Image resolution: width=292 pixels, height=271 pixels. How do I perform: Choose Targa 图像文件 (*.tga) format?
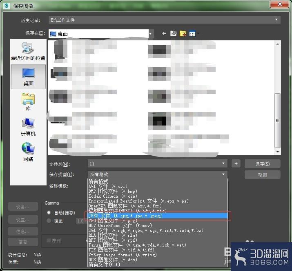point(158,245)
